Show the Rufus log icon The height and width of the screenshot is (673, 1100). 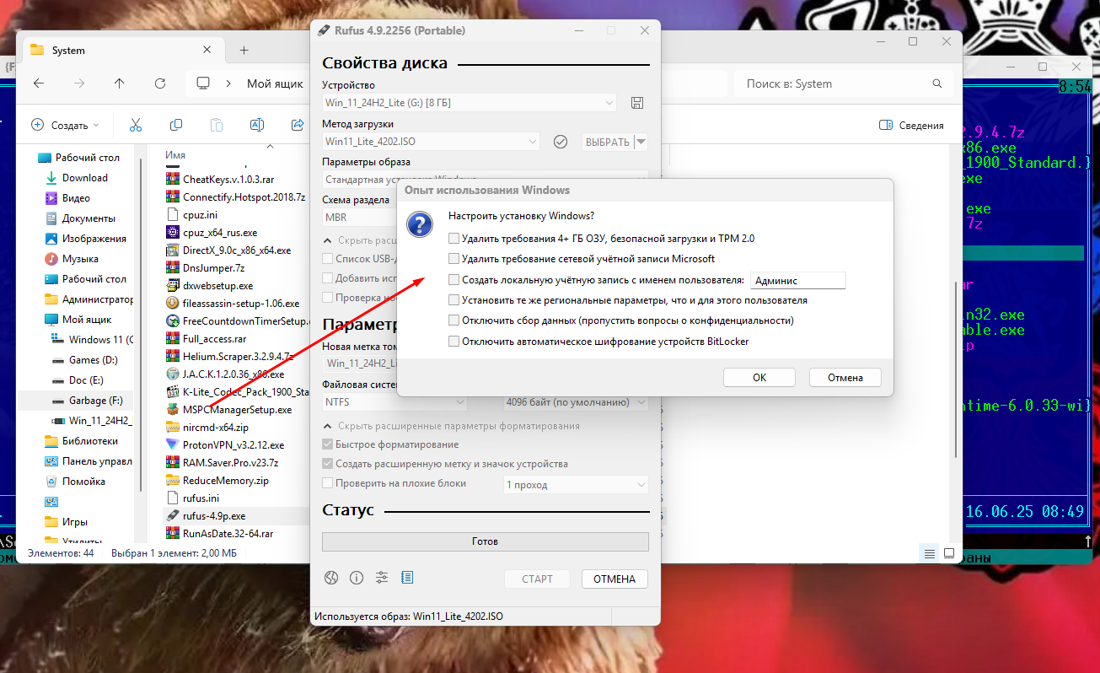[x=407, y=578]
